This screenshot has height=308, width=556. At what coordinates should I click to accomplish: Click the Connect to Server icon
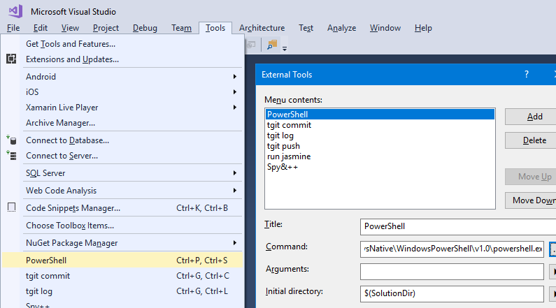[11, 156]
